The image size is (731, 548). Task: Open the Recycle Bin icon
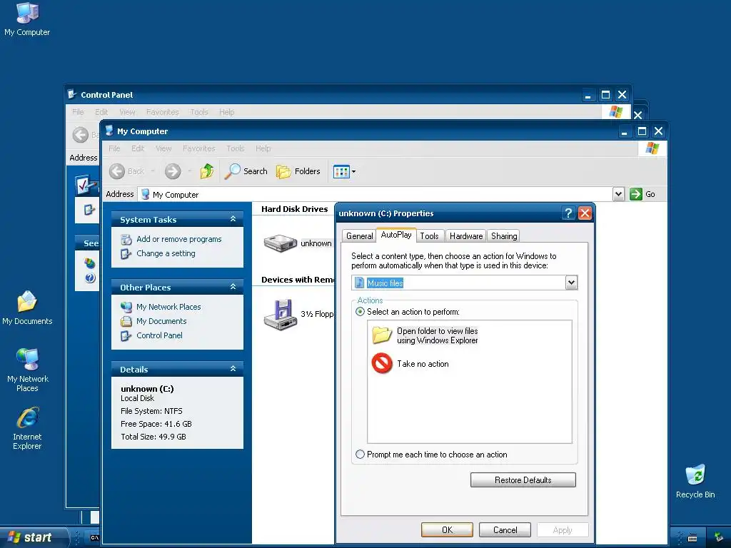tap(695, 481)
